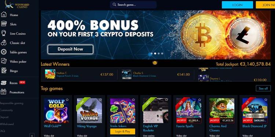Toggle favorite star on Viking Voyage
The height and width of the screenshot is (137, 275).
(x=100, y=100)
